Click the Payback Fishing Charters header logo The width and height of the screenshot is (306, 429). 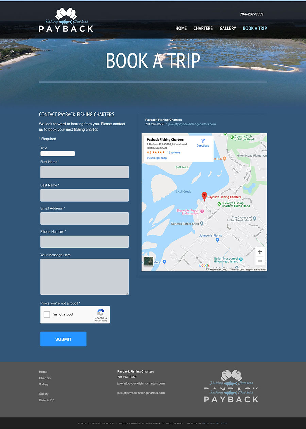point(66,20)
